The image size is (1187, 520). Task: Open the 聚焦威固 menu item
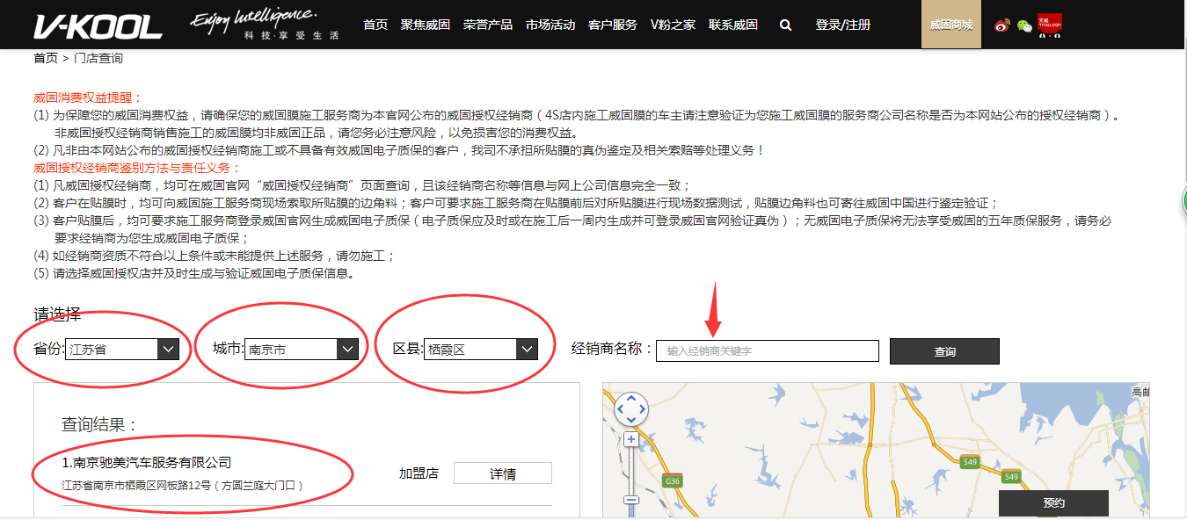coord(426,25)
